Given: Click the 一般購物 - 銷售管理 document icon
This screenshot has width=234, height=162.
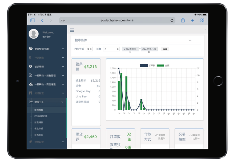Looking at the screenshot, I should click(30, 75).
